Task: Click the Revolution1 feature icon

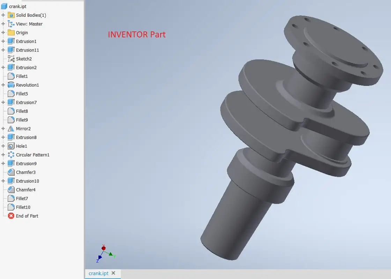Action: tap(11, 85)
